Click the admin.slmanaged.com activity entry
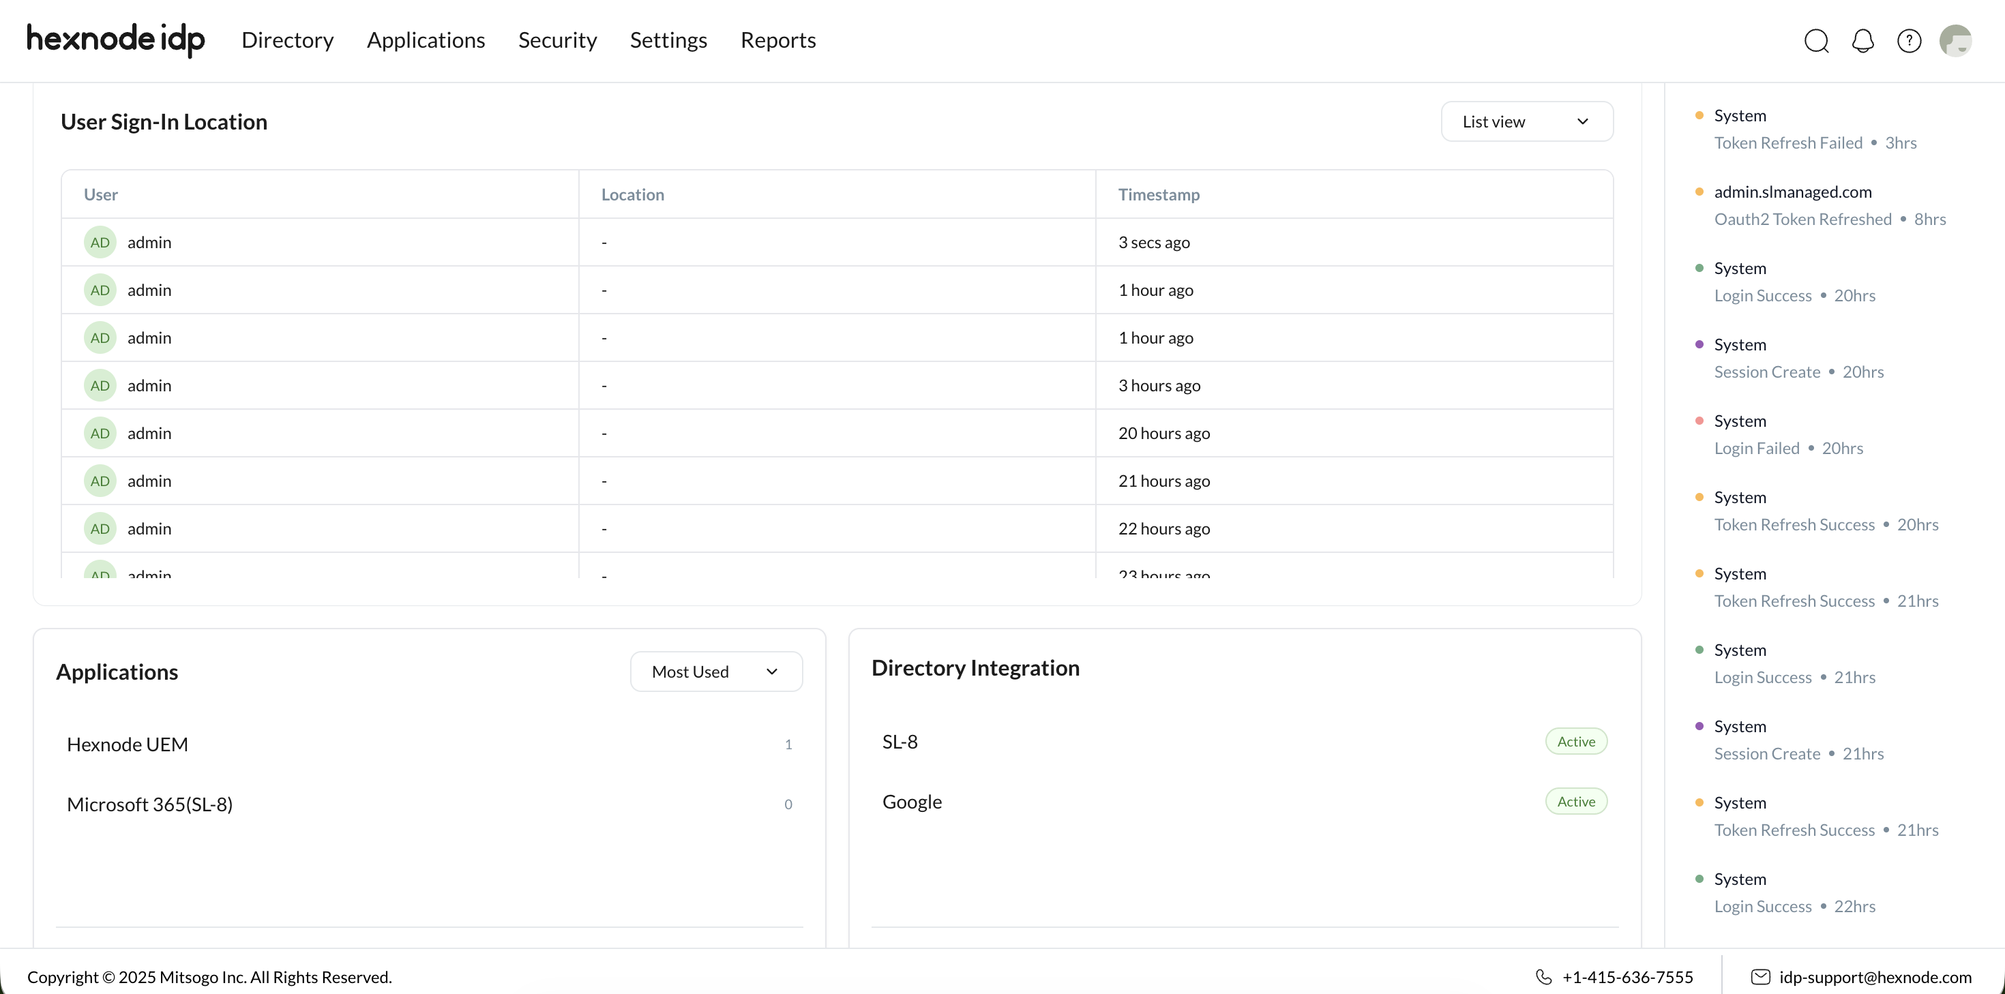The height and width of the screenshot is (994, 2005). tap(1792, 192)
